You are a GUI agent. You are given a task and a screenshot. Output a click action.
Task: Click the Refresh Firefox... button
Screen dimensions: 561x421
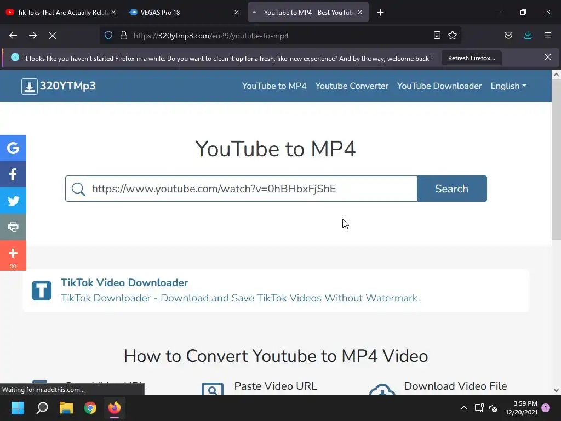pyautogui.click(x=472, y=58)
